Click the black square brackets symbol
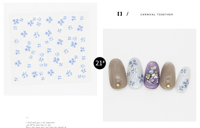The height and width of the screenshot is (128, 200). coord(120,14)
